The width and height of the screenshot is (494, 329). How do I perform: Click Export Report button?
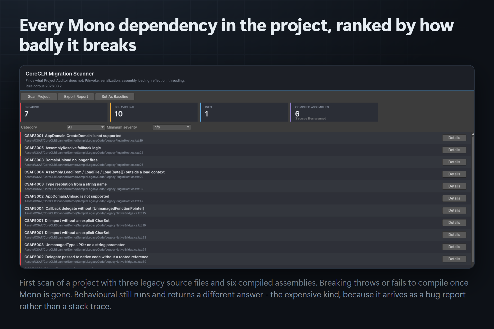(76, 97)
